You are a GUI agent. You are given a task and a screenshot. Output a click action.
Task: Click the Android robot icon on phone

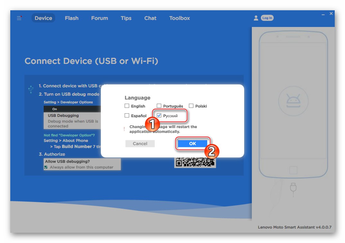(293, 101)
